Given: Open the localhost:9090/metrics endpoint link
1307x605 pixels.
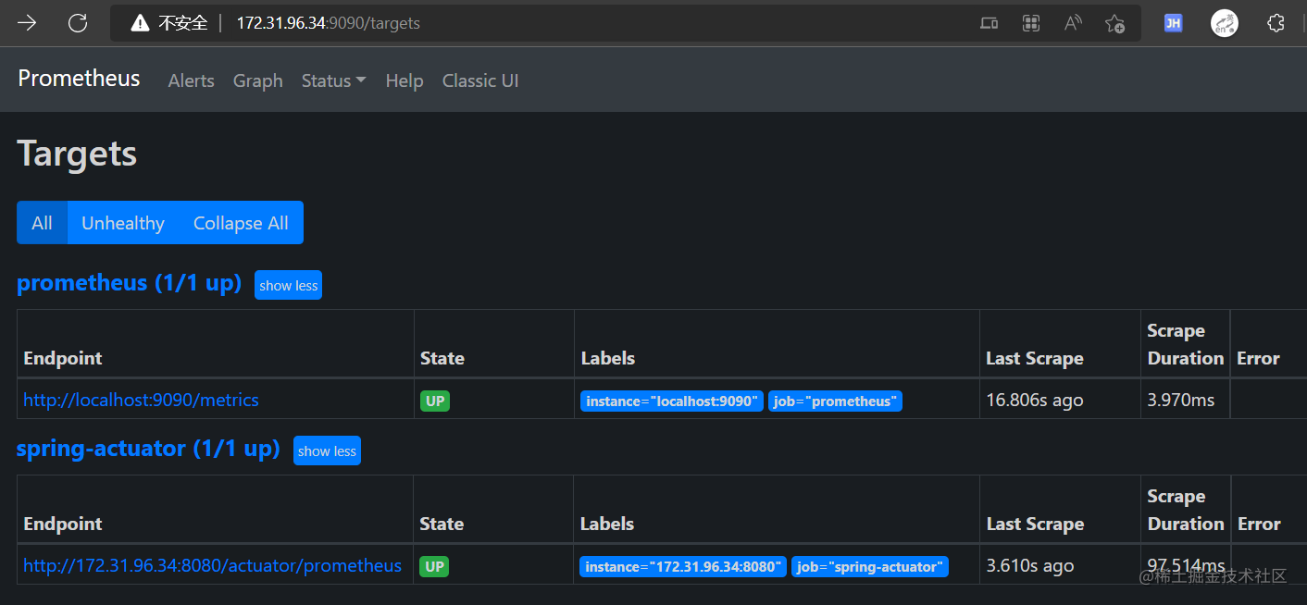Looking at the screenshot, I should [141, 400].
